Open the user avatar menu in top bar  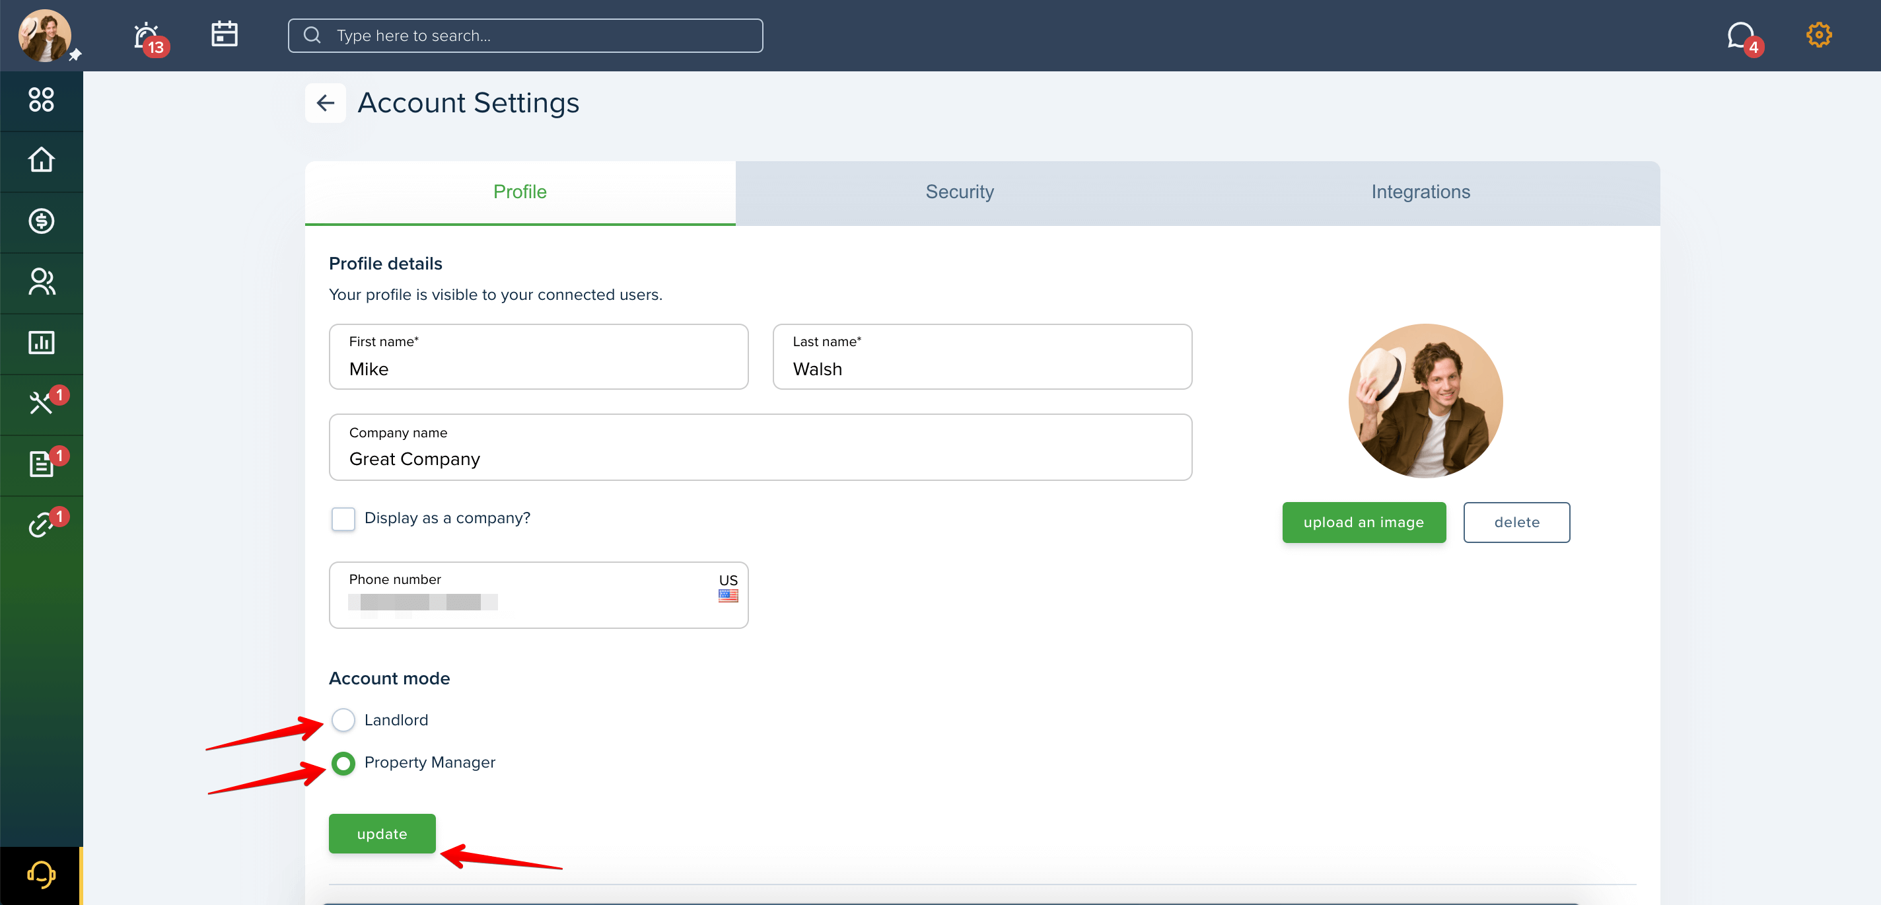44,36
